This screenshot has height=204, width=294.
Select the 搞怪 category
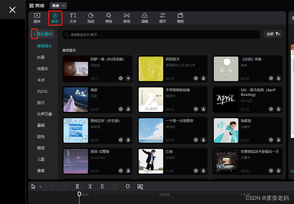pyautogui.click(x=41, y=148)
